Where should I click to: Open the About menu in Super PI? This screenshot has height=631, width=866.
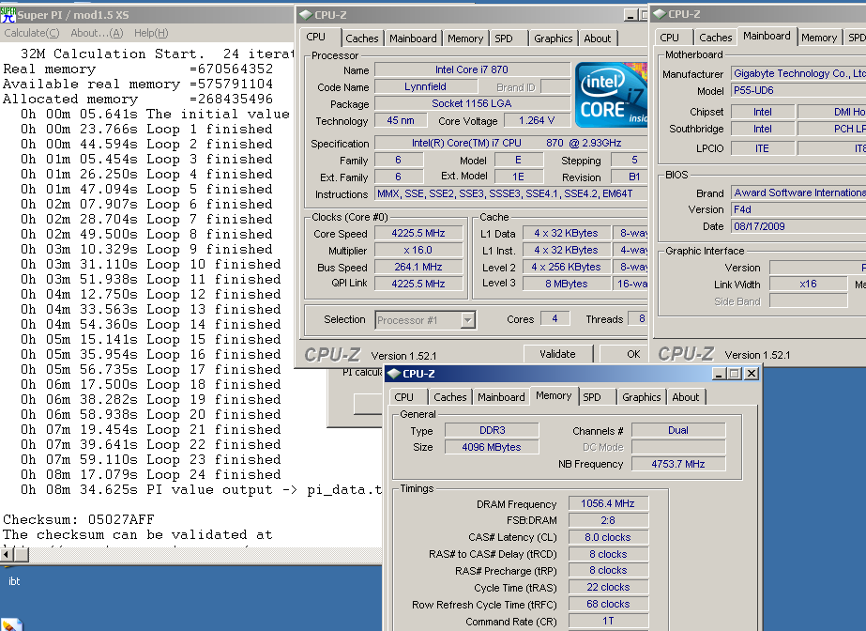(x=97, y=33)
